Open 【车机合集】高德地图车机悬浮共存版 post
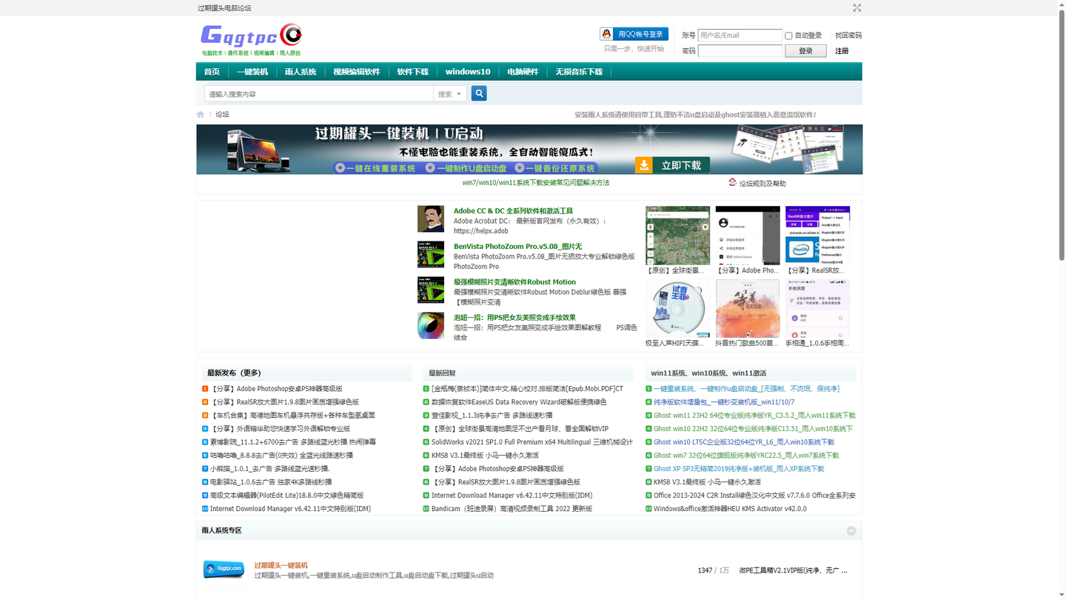 click(292, 416)
